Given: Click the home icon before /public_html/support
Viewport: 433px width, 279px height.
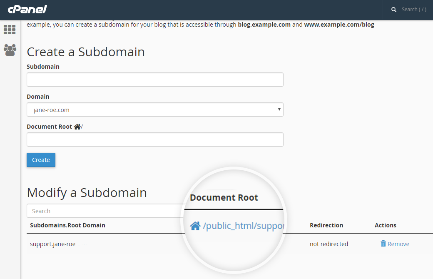Looking at the screenshot, I should (x=195, y=226).
